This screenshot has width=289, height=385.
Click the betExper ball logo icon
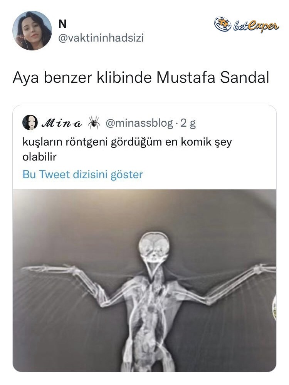(x=223, y=24)
